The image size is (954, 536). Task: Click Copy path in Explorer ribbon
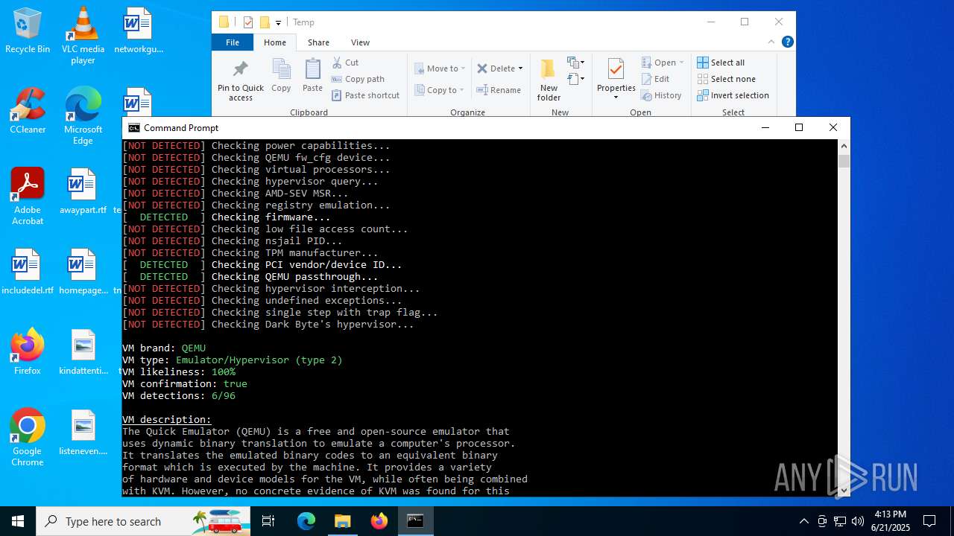358,79
